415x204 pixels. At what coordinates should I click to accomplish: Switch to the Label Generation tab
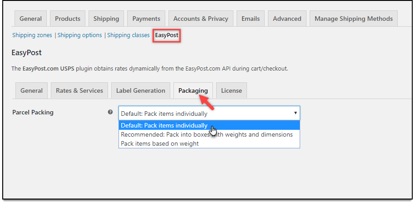pos(141,90)
